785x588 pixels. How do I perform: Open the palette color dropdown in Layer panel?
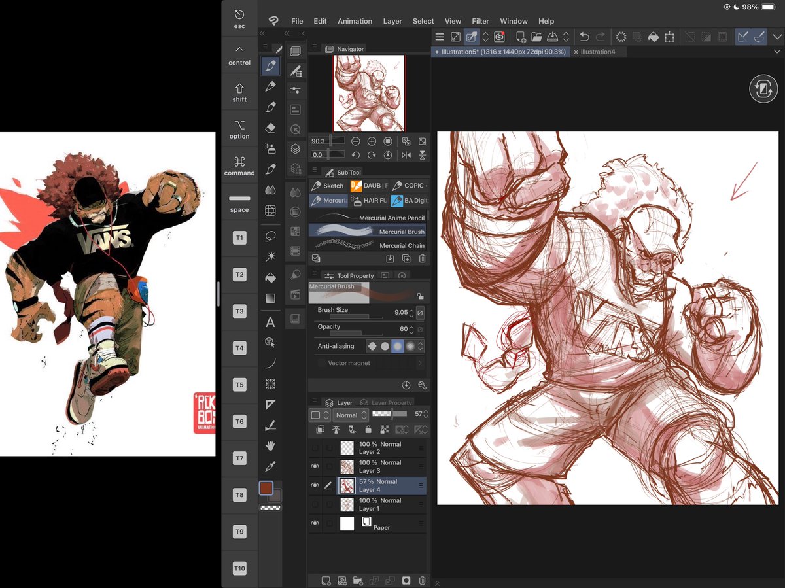click(320, 415)
